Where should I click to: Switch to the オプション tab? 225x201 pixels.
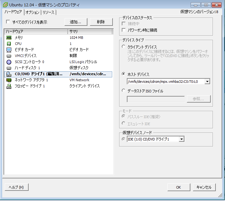pyautogui.click(x=32, y=12)
